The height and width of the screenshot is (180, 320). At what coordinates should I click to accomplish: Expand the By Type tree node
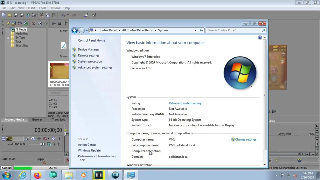pyautogui.click(x=8, y=38)
